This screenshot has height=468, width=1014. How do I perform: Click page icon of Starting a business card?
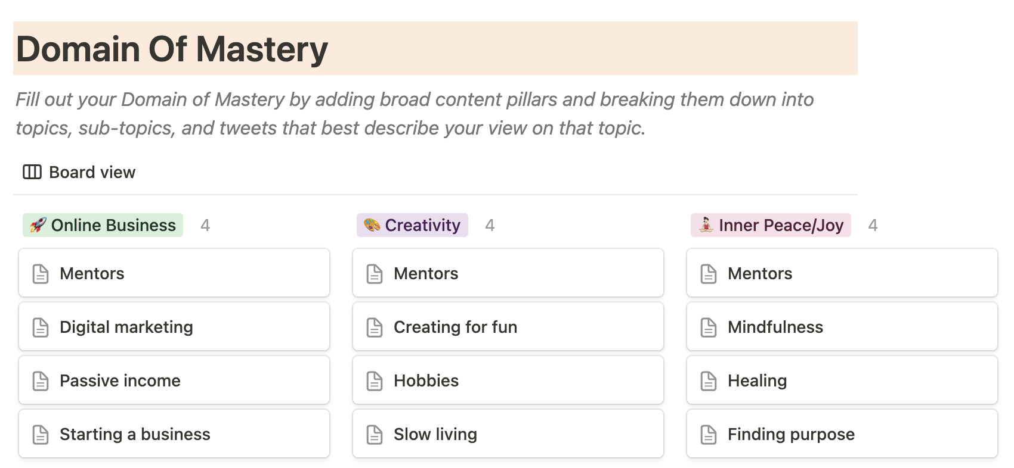41,434
